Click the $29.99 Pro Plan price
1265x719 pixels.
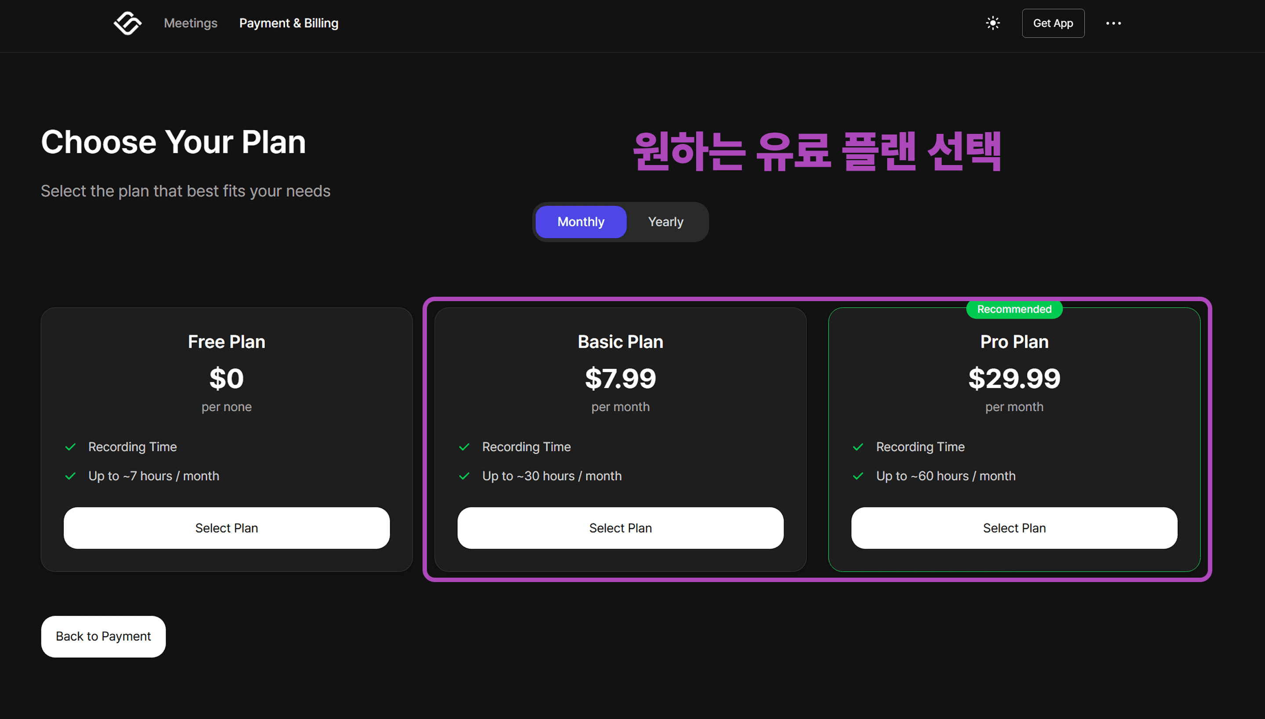point(1015,379)
